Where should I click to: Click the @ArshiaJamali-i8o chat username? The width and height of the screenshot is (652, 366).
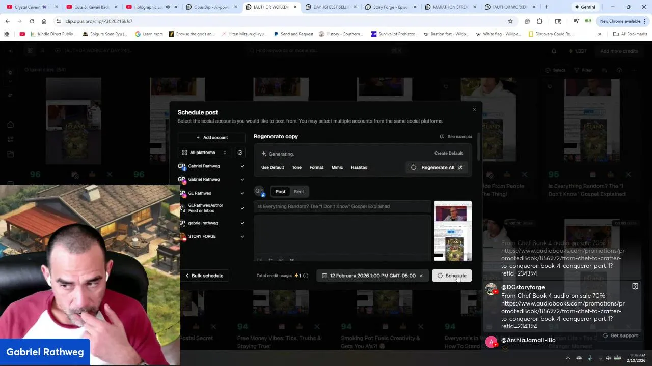coord(528,340)
